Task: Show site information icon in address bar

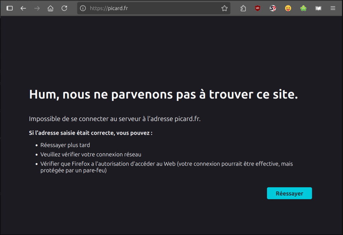Action: click(83, 8)
